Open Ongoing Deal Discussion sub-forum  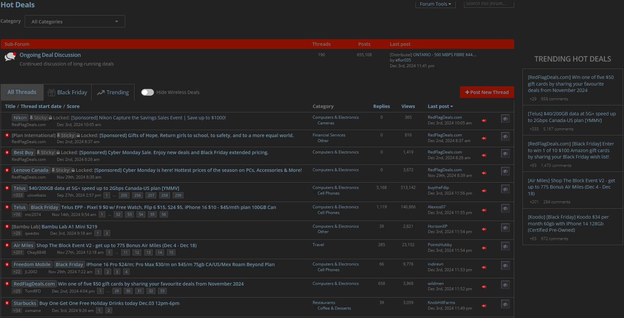(50, 55)
